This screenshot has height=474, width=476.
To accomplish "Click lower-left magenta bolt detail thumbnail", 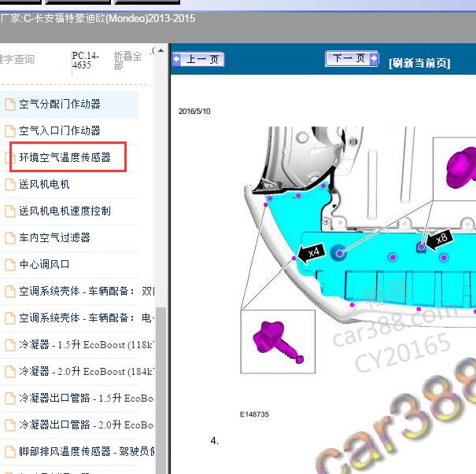I will tap(278, 342).
